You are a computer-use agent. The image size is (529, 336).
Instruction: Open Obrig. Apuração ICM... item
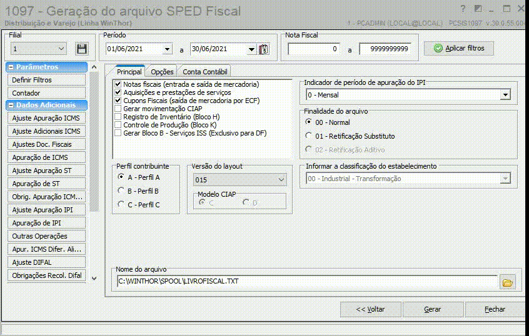[x=46, y=197]
